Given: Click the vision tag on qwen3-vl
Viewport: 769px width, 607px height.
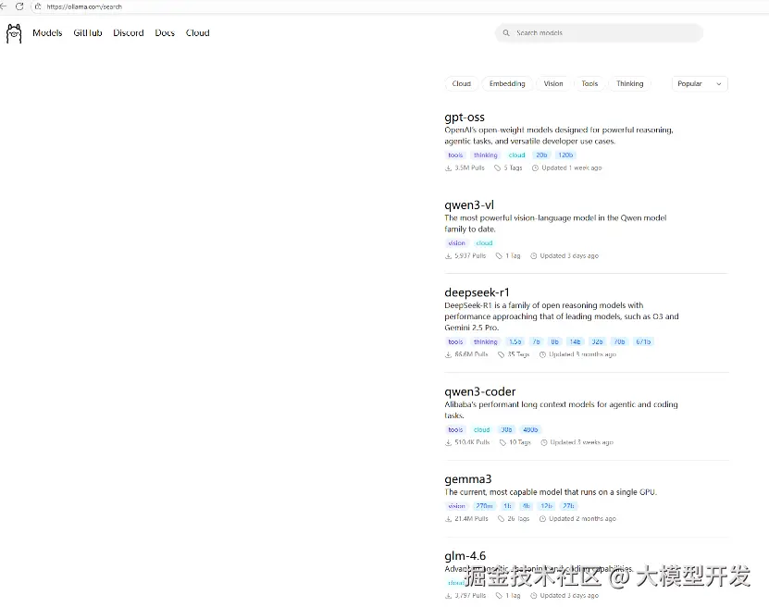Looking at the screenshot, I should [456, 243].
